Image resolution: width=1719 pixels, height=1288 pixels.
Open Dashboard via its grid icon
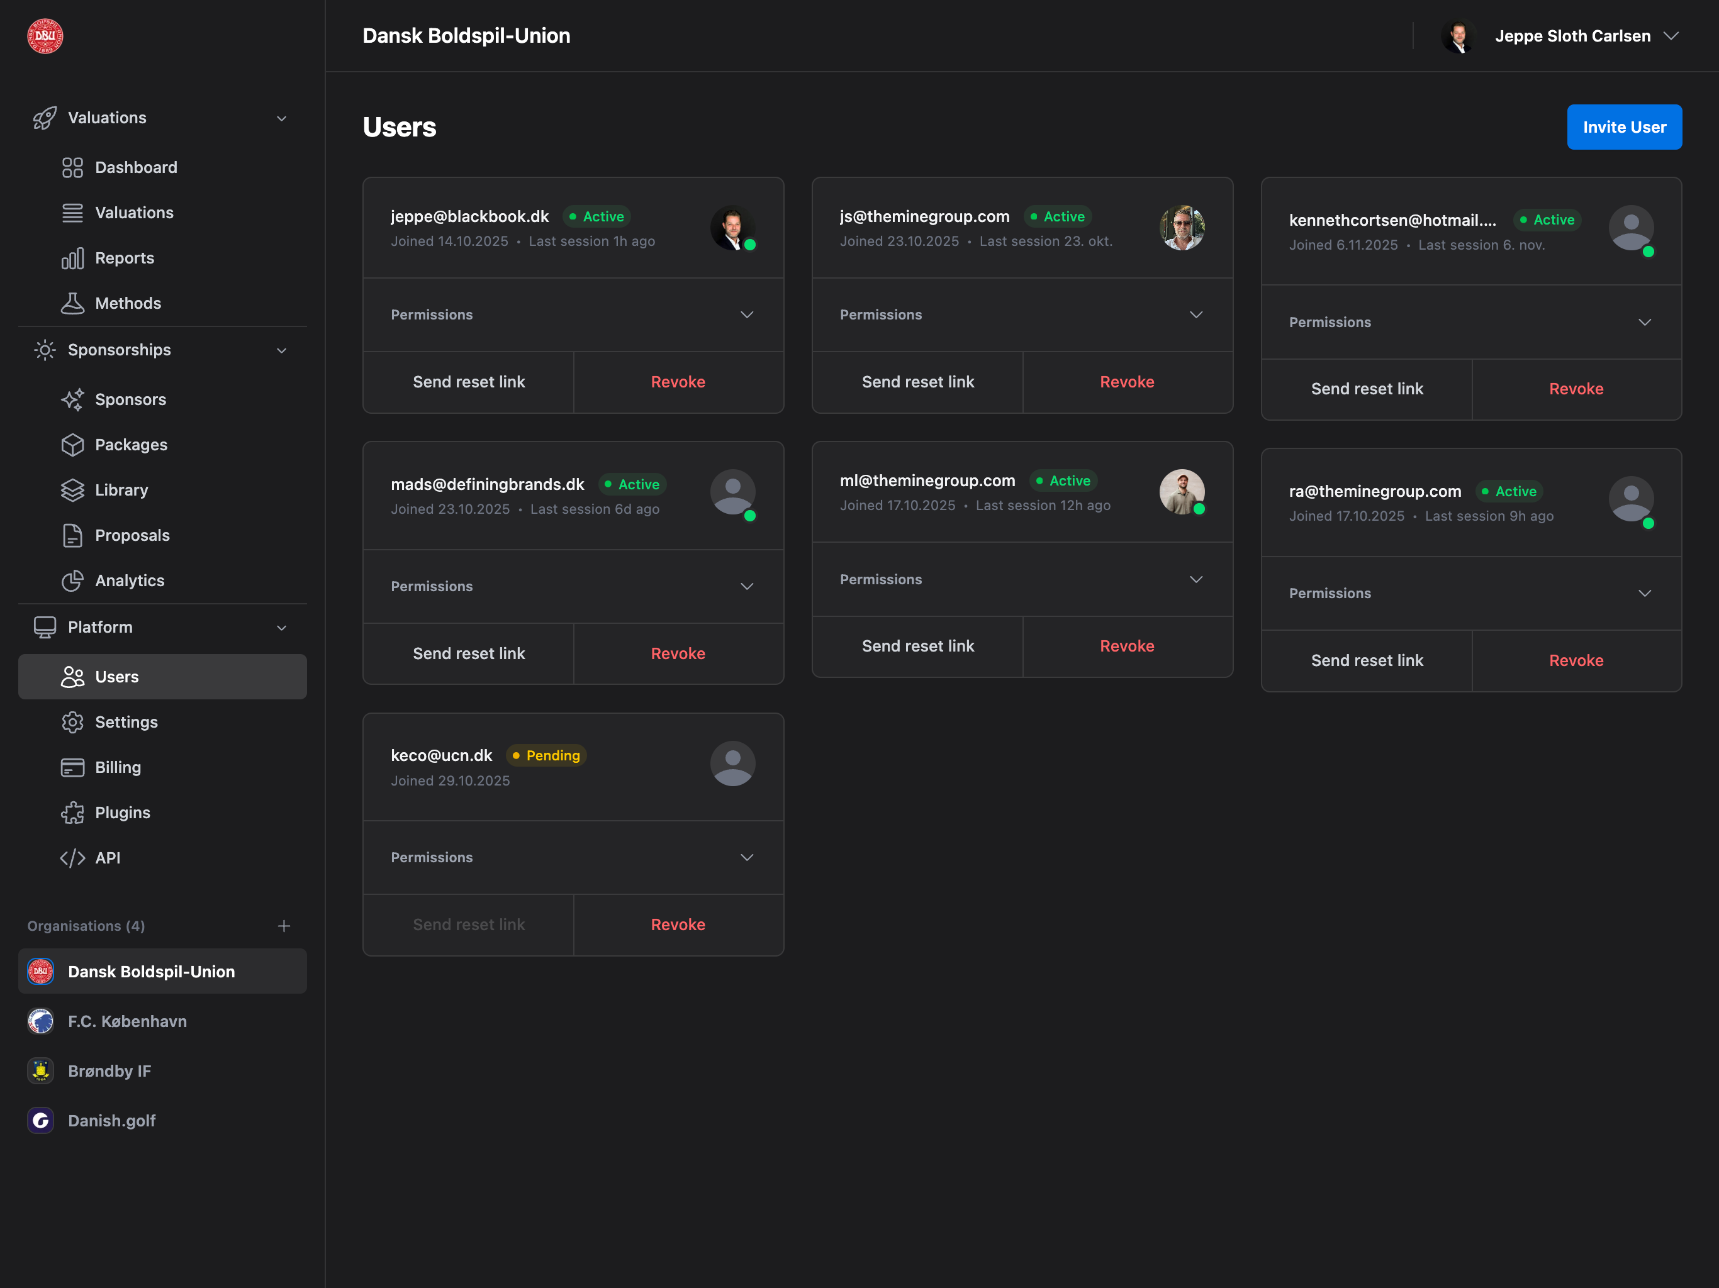[72, 168]
